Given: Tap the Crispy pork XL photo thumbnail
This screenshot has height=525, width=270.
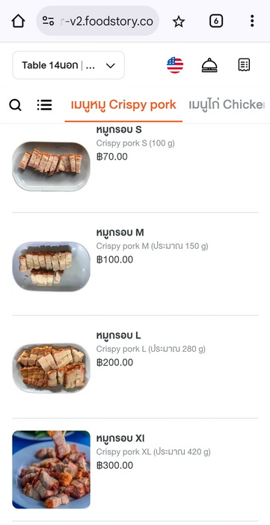Looking at the screenshot, I should [x=51, y=469].
